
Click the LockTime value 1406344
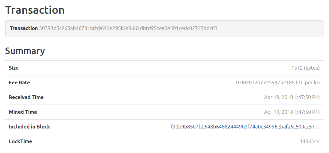coord(309,141)
